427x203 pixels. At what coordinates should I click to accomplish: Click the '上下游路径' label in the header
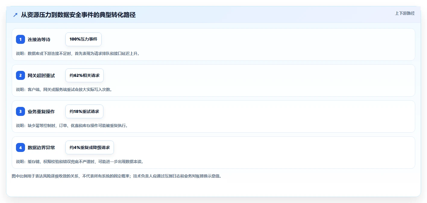[405, 13]
